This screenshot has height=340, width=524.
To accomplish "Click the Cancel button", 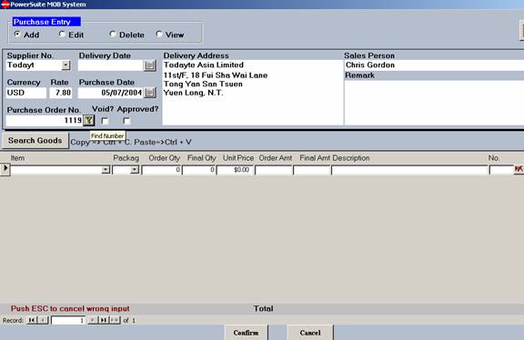I will click(310, 333).
